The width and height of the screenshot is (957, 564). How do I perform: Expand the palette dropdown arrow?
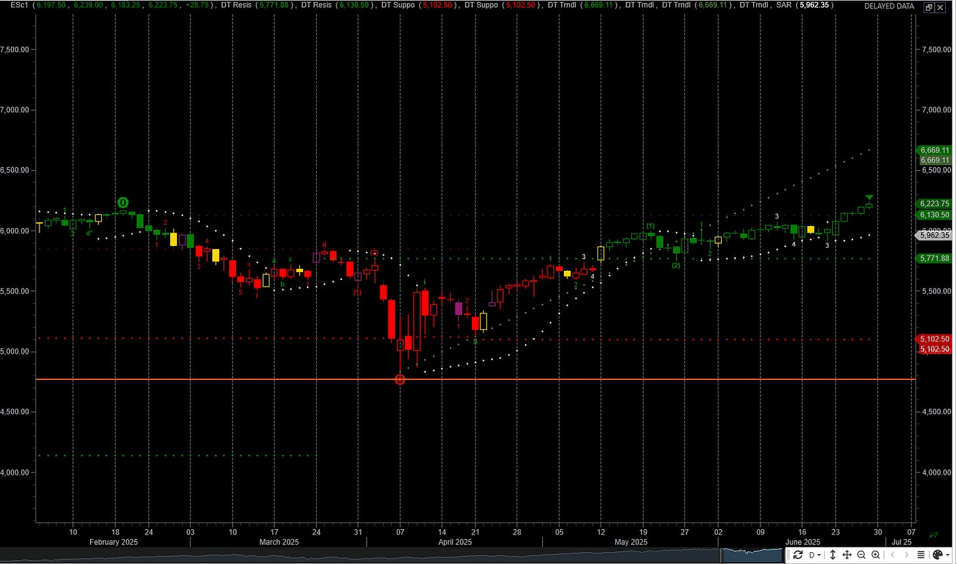pos(948,555)
